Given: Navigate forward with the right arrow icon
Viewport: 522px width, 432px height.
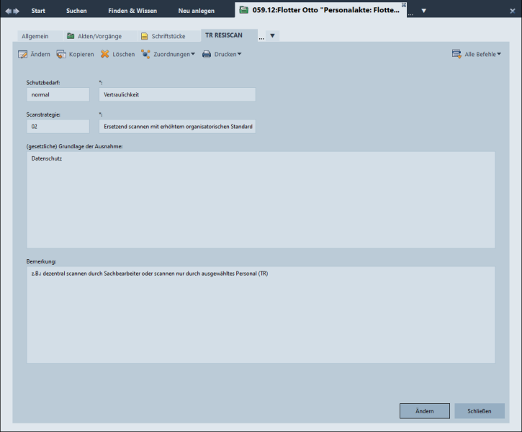Looking at the screenshot, I should point(17,11).
